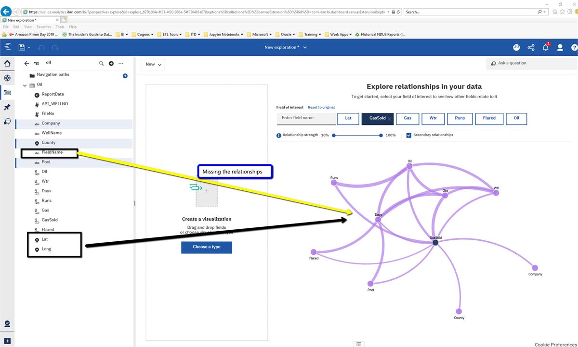
Task: Open the Work Apps bookmarks folder
Action: [x=338, y=35]
